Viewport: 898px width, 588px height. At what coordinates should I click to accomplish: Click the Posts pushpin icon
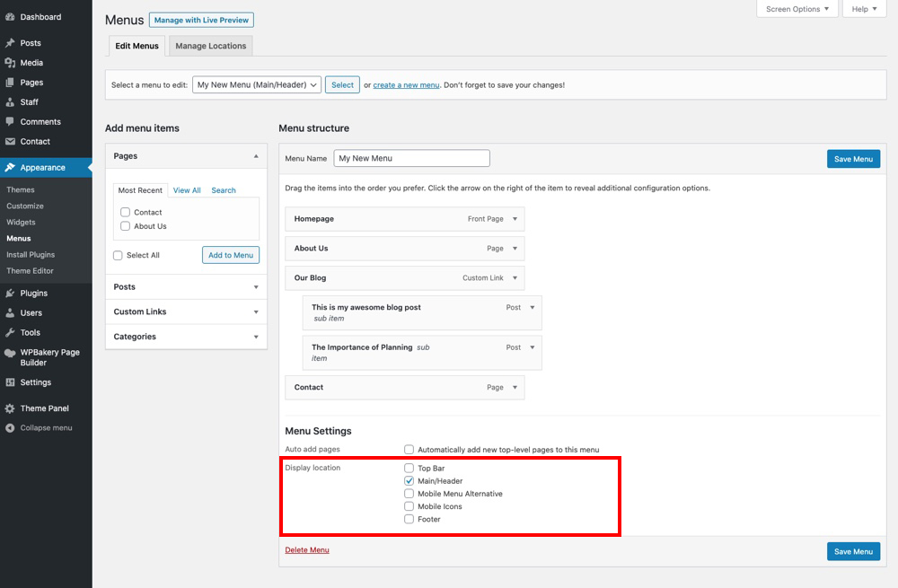click(10, 43)
